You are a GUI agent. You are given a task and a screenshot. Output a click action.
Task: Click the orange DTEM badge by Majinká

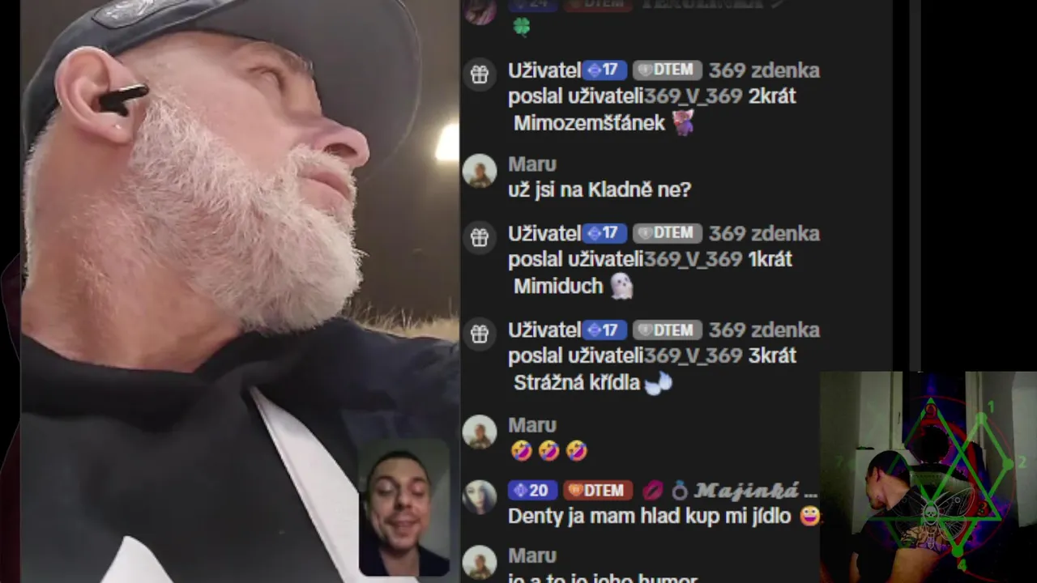[x=599, y=491]
